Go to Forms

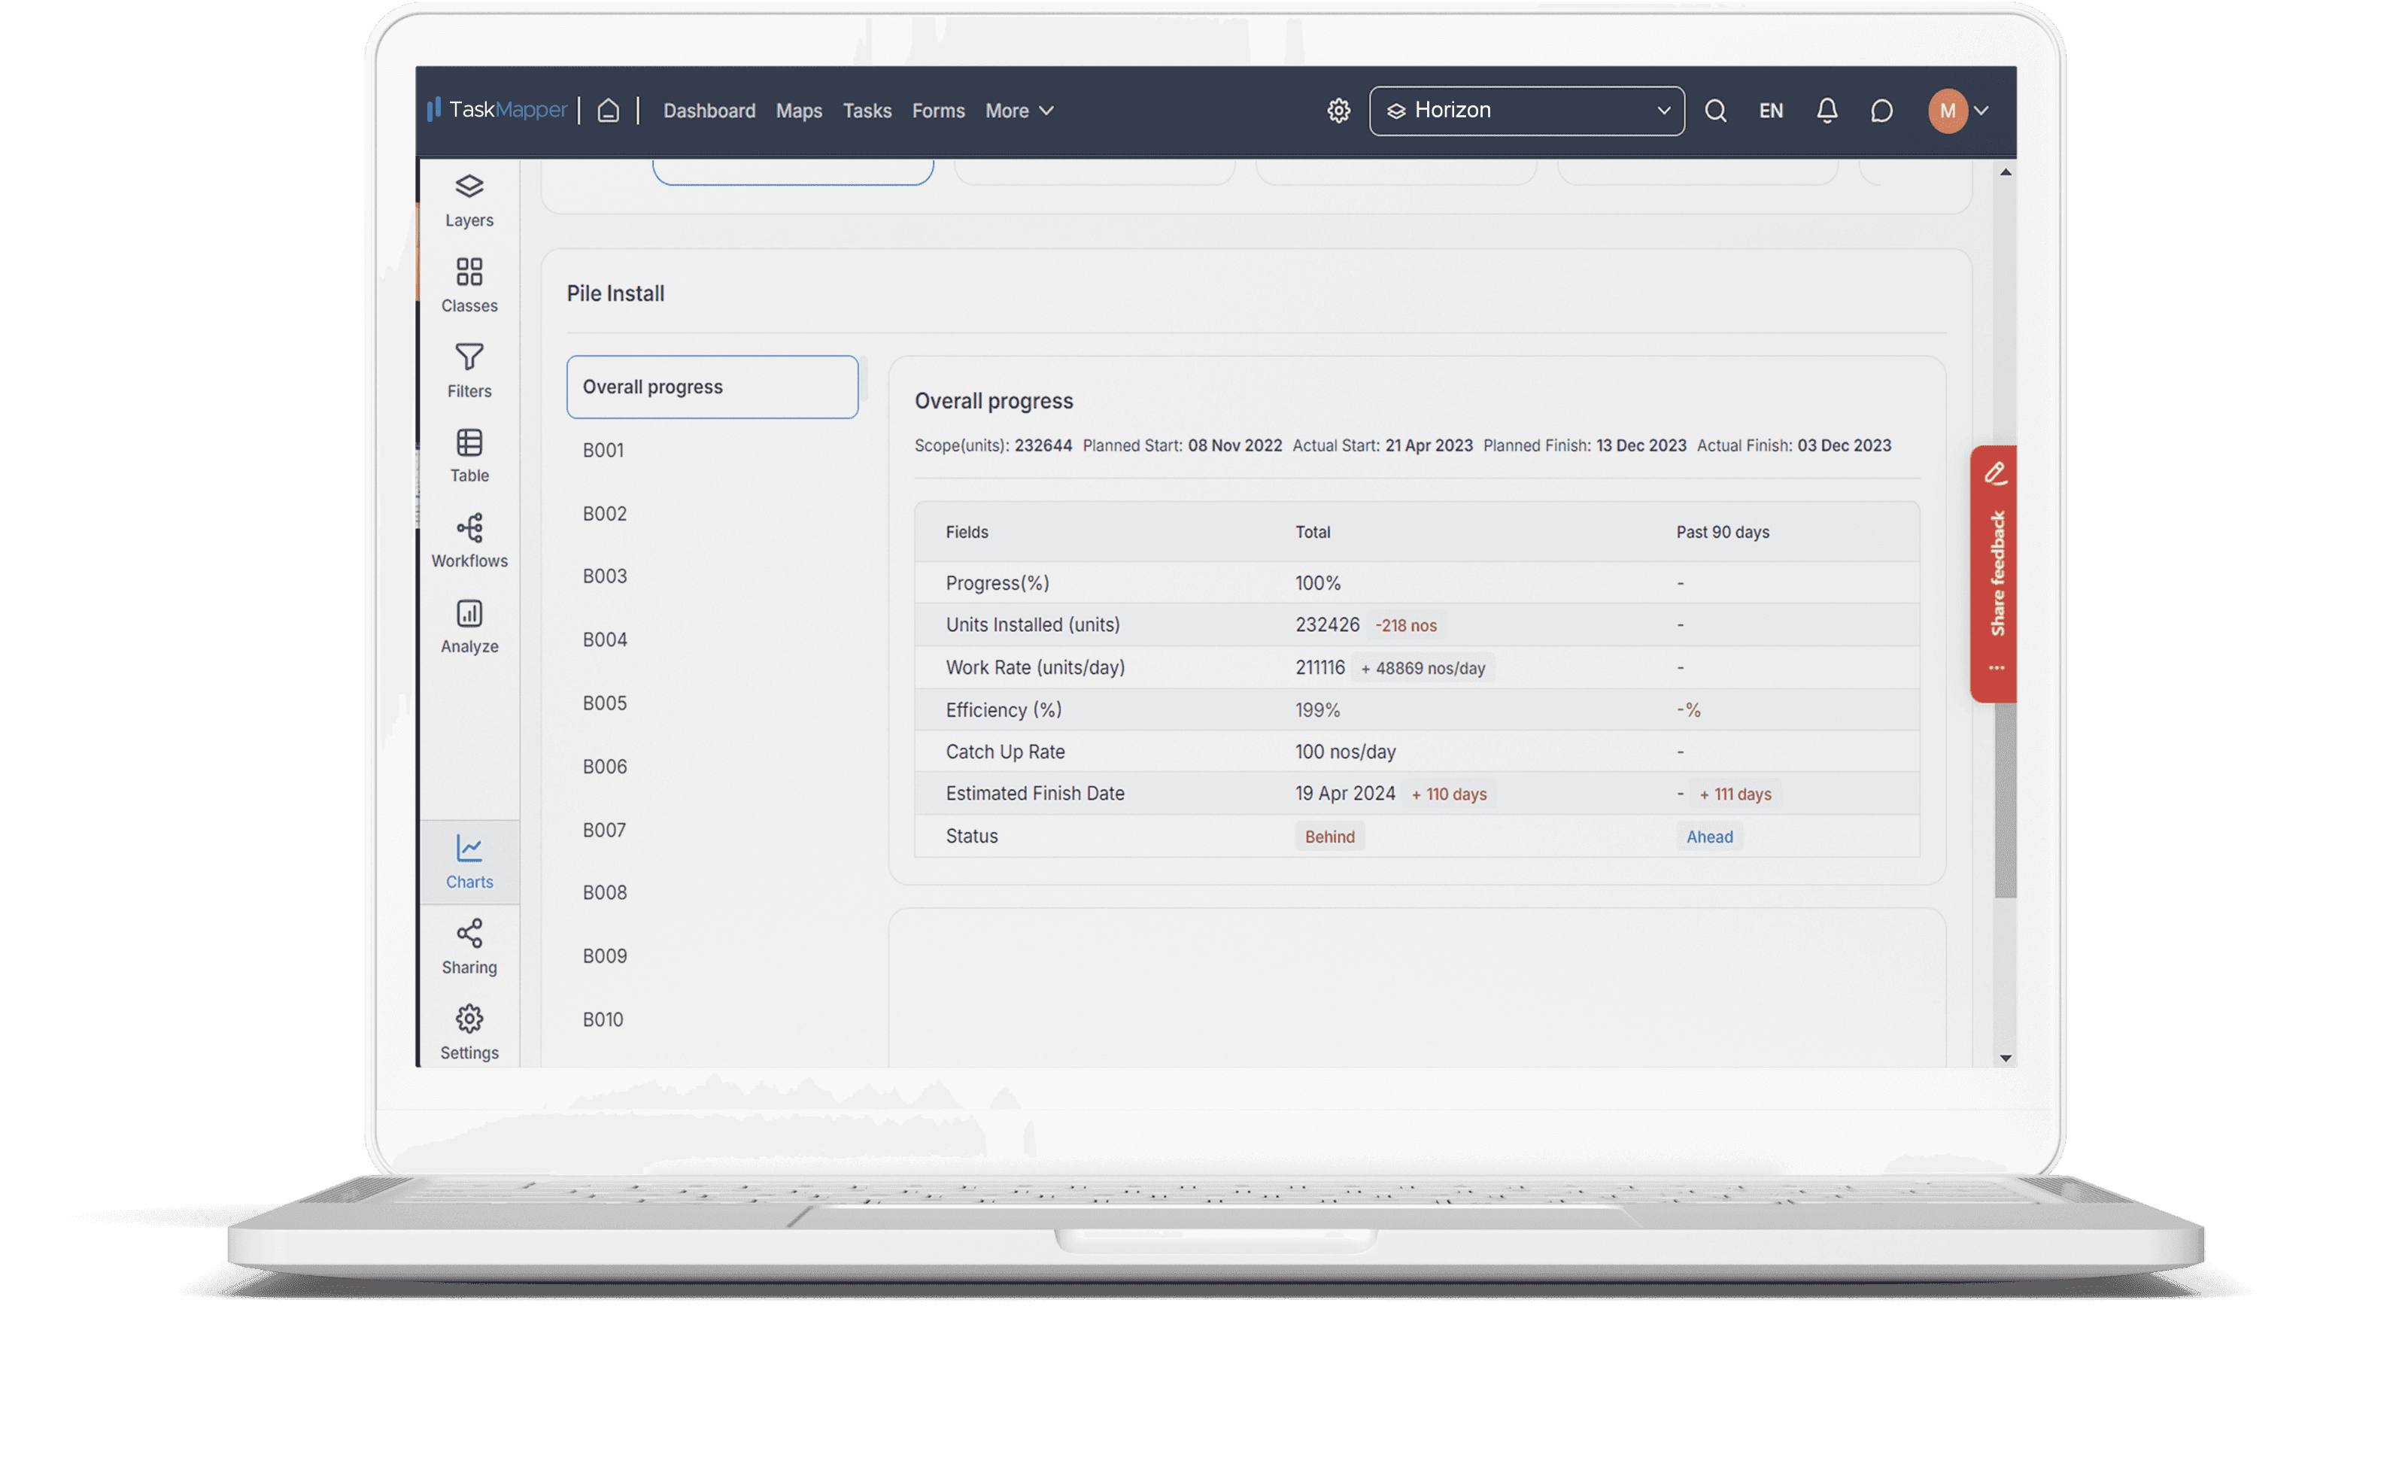[x=937, y=111]
